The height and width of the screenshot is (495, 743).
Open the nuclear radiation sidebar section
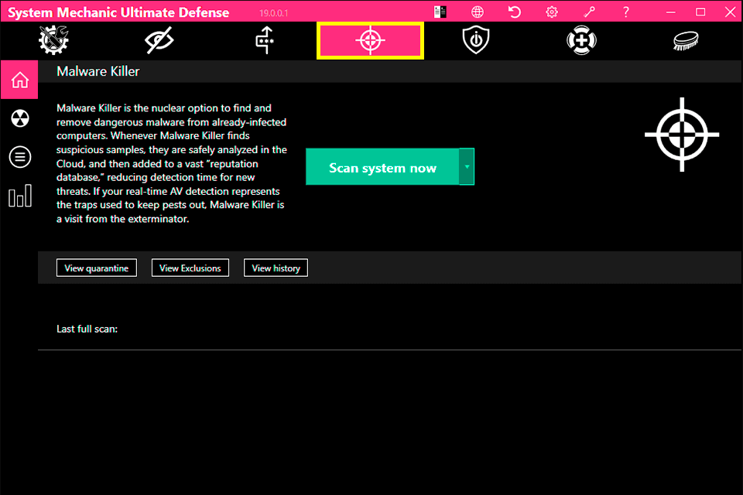(x=19, y=118)
